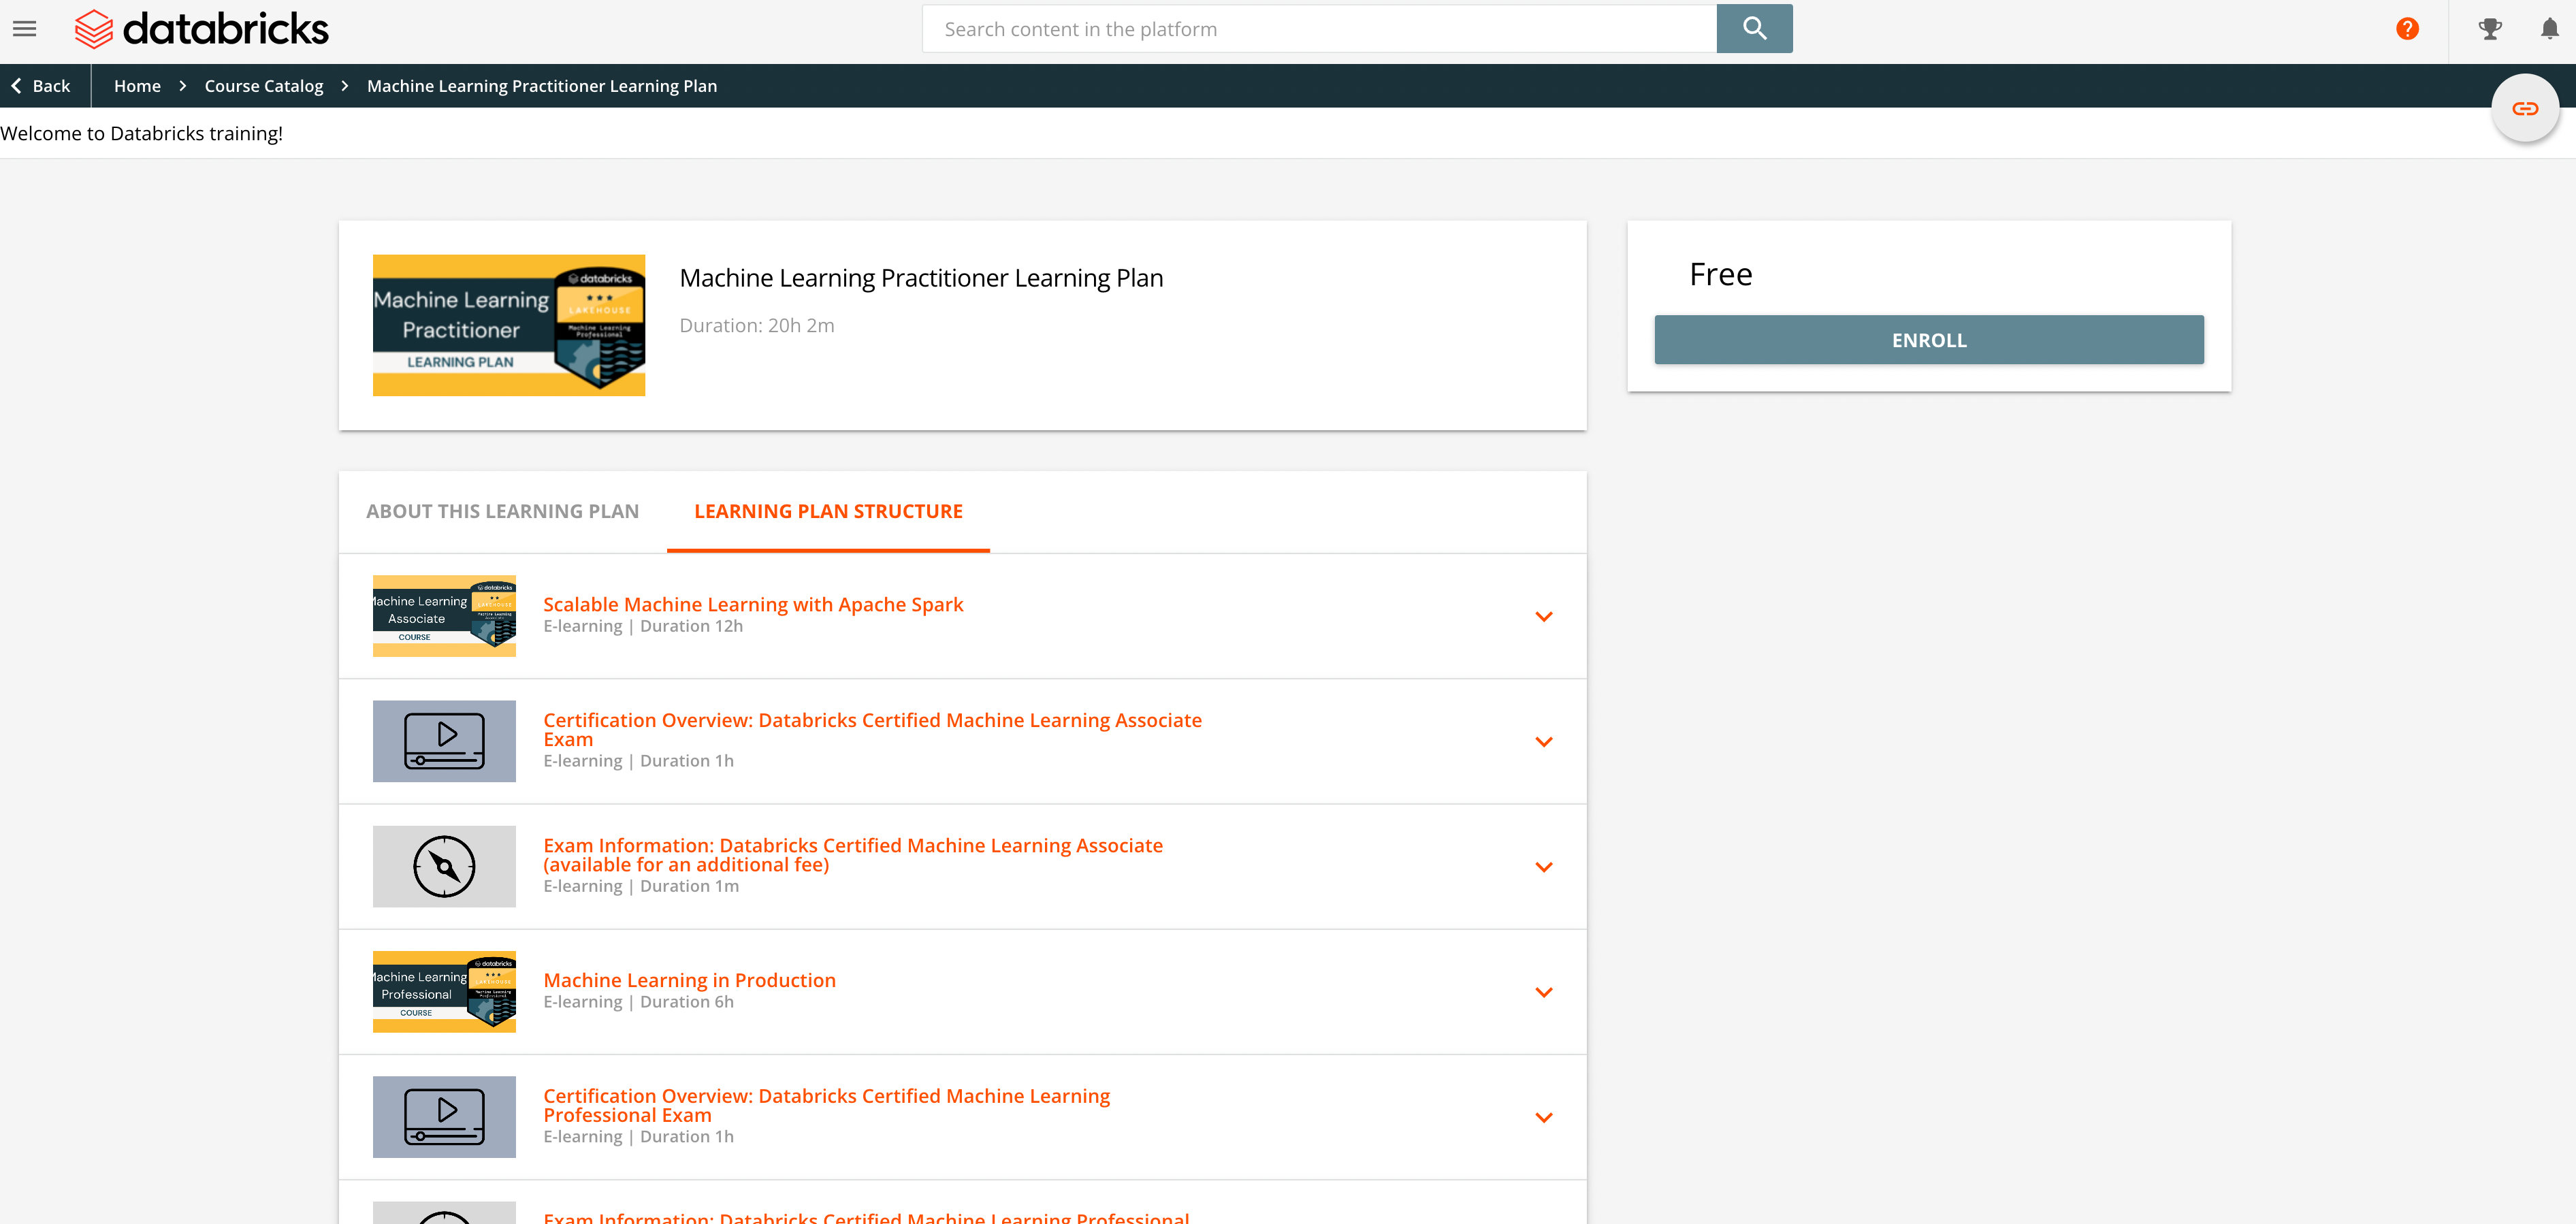This screenshot has height=1224, width=2576.
Task: Open the Scalable Machine Learning with Apache Spark course
Action: 753,604
